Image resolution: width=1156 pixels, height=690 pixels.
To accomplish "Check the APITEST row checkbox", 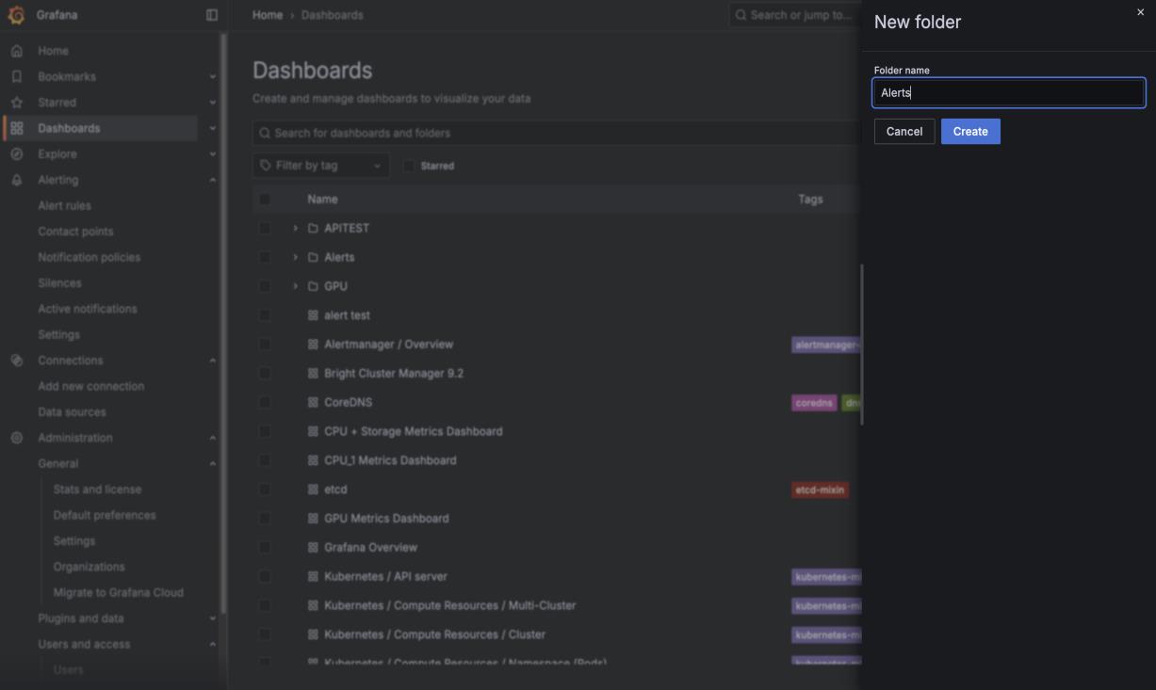I will point(265,229).
